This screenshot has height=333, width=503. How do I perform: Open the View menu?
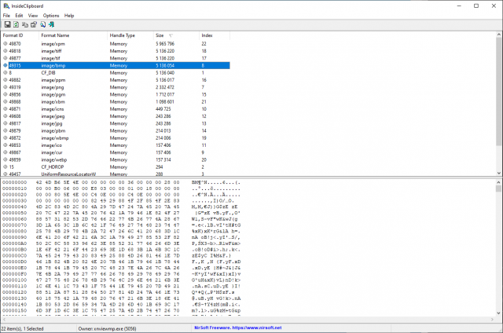point(33,16)
